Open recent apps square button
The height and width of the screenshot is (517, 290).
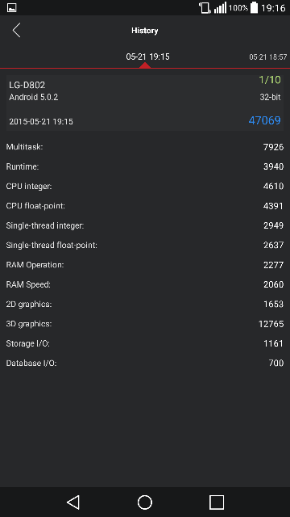[217, 502]
